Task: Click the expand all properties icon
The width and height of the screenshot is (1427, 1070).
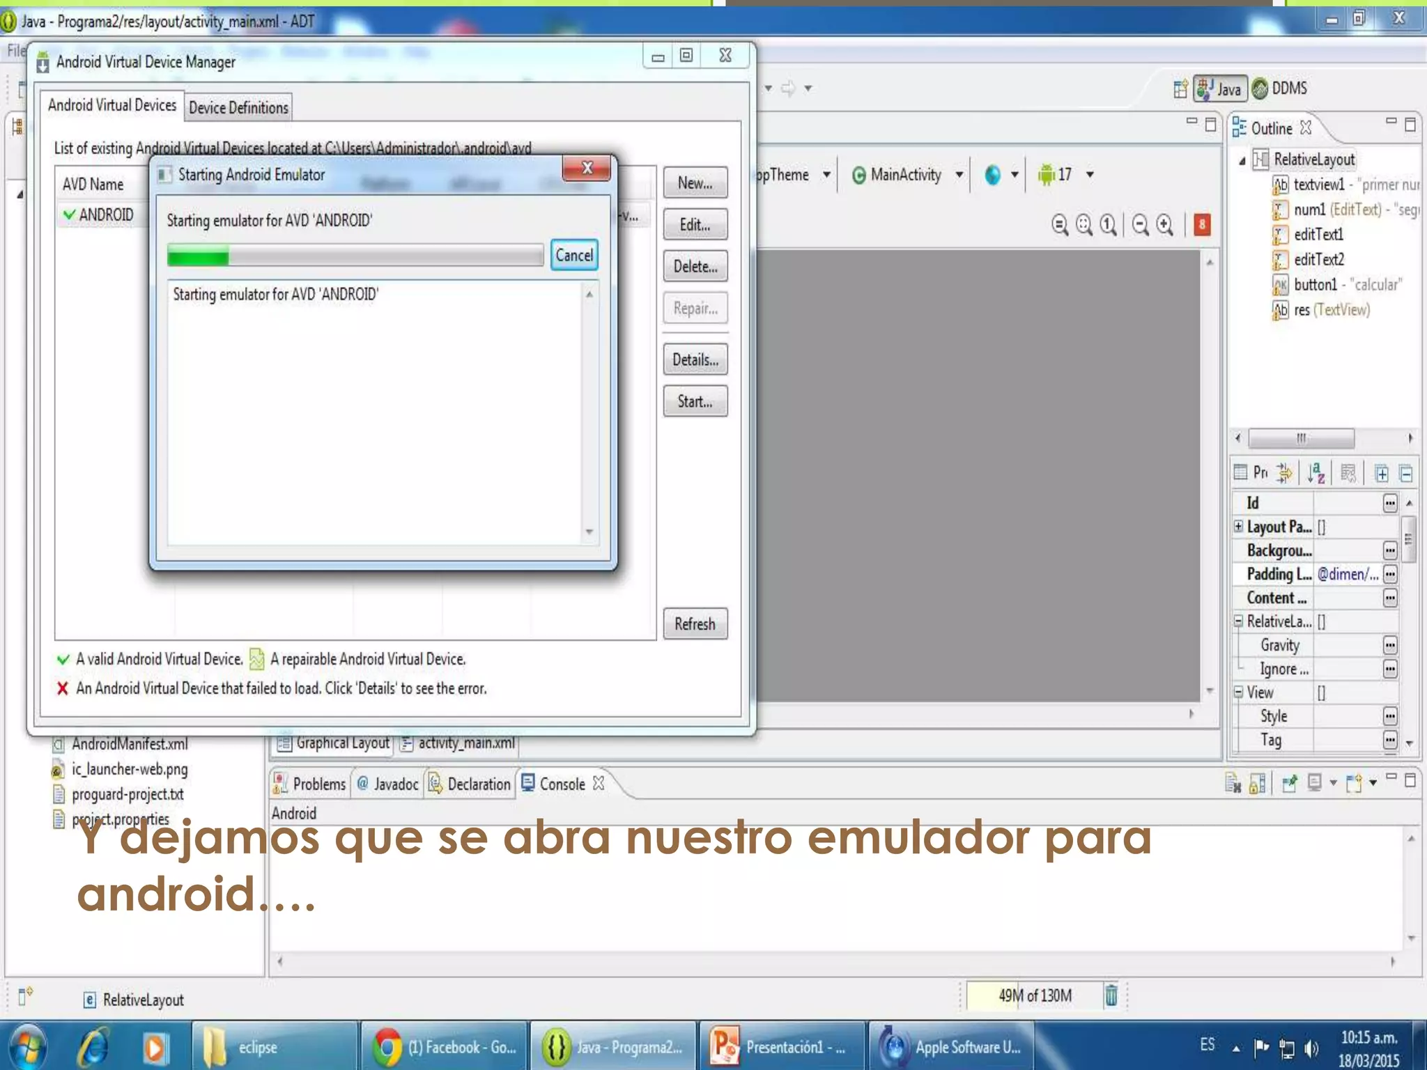Action: (1381, 474)
